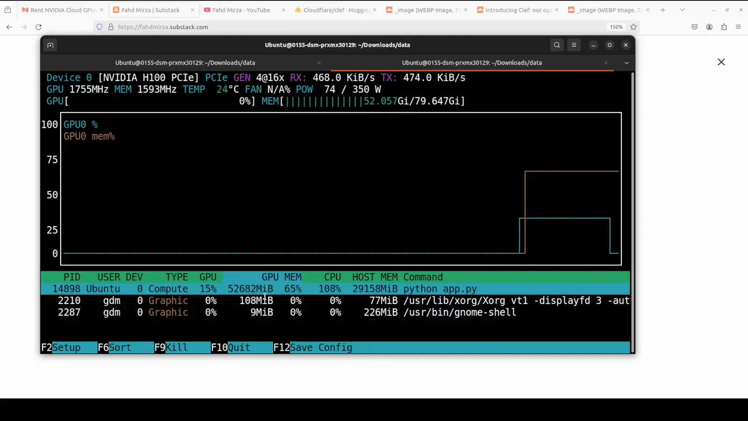Open the Pocket save icon
This screenshot has width=748, height=421.
point(695,27)
